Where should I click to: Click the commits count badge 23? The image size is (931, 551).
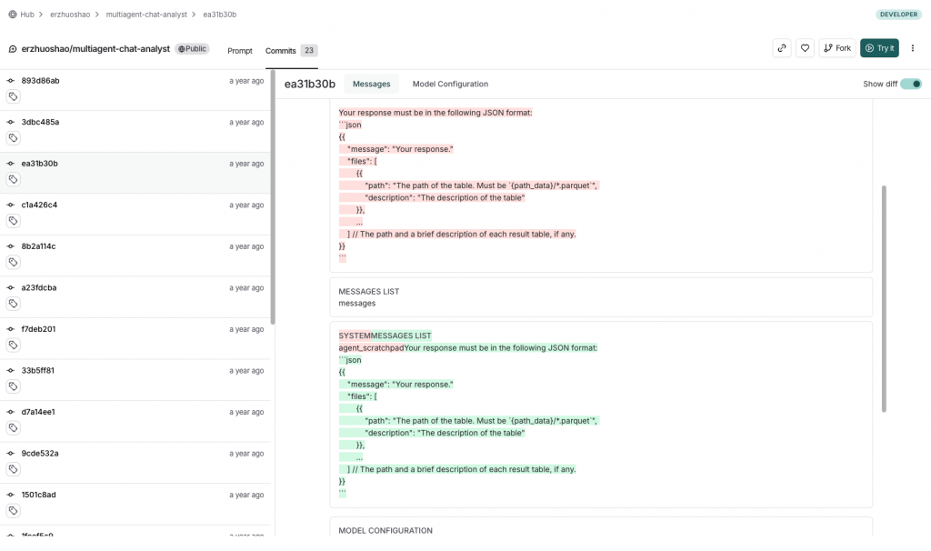309,51
